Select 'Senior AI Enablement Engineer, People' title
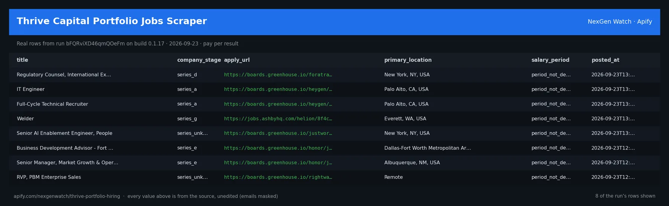Image resolution: width=669 pixels, height=206 pixels. click(x=64, y=133)
